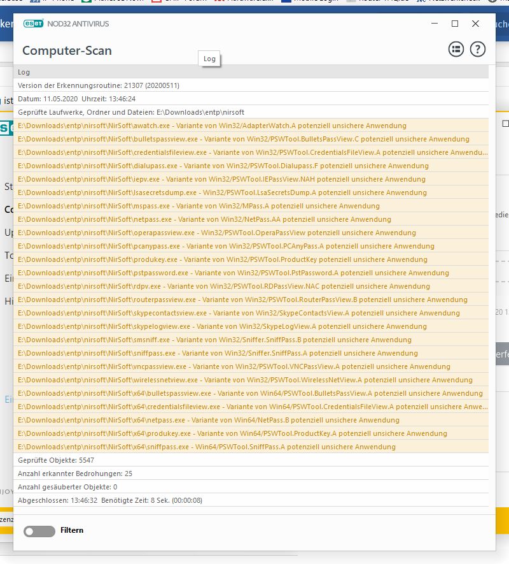The width and height of the screenshot is (509, 564).
Task: Select the mspass.exe detection row
Action: pyautogui.click(x=251, y=206)
